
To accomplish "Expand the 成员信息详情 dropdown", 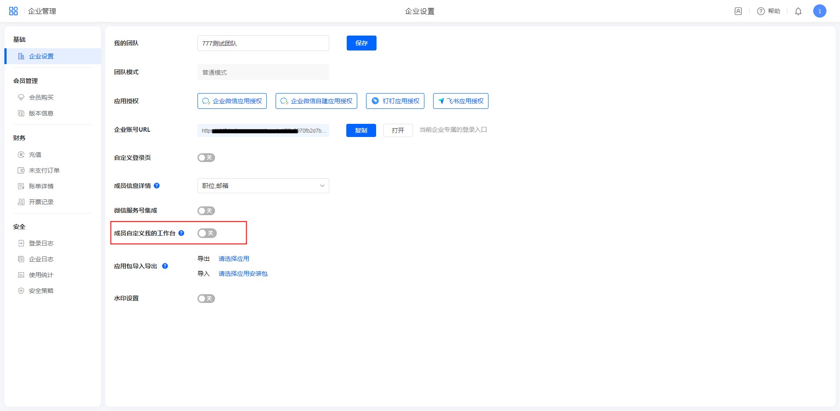I will click(263, 186).
